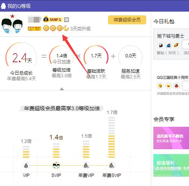Open QQ三国经典十周年 gift pack title
The image size is (189, 186).
pos(172,78)
